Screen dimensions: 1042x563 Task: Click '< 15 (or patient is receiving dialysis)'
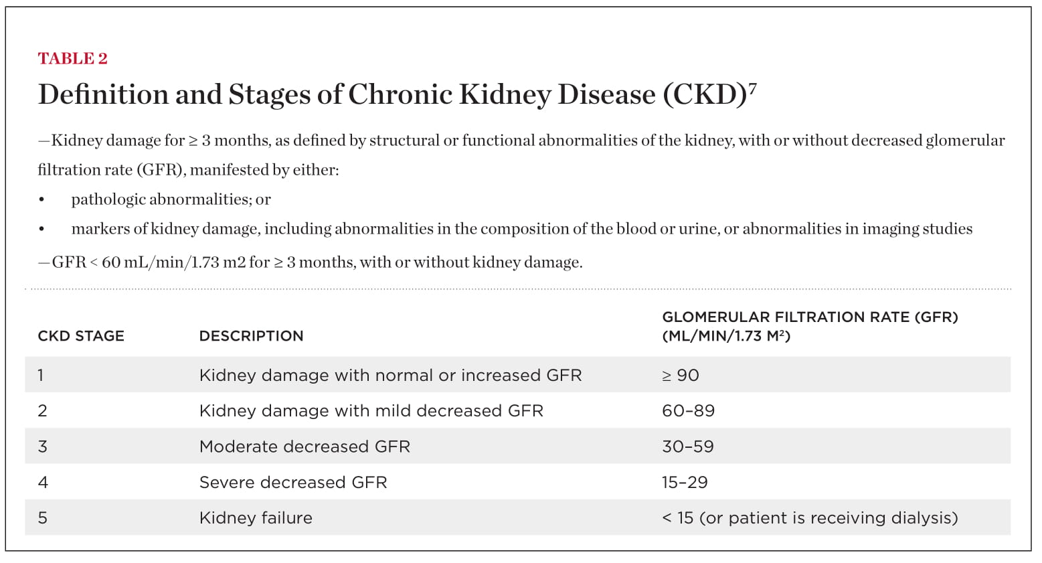(810, 517)
